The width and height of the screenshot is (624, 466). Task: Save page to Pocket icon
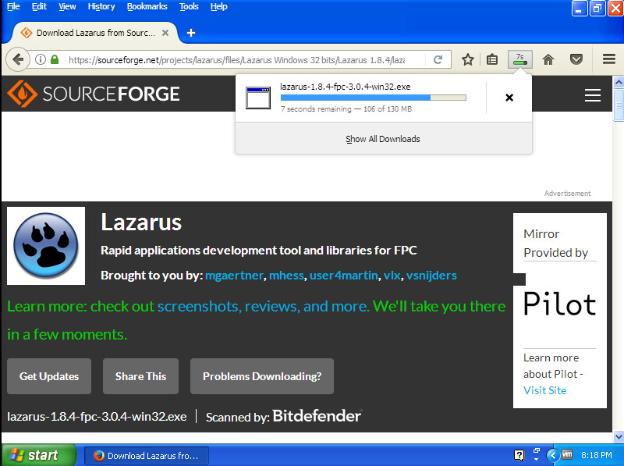click(576, 60)
